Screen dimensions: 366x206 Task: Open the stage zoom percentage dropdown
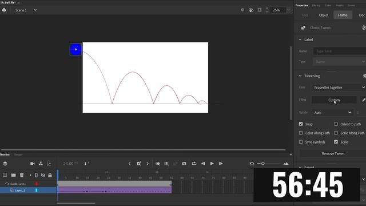pos(288,10)
